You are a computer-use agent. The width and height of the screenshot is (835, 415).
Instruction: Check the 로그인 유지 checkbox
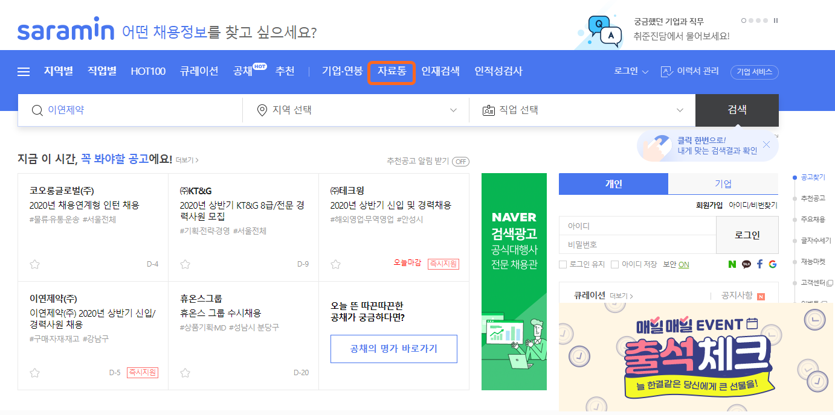563,264
